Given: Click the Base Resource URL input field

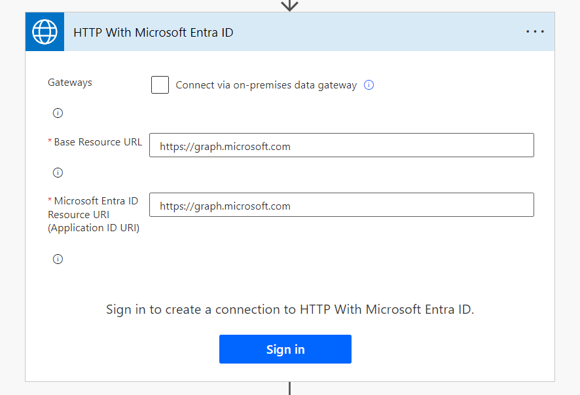Looking at the screenshot, I should (x=341, y=145).
